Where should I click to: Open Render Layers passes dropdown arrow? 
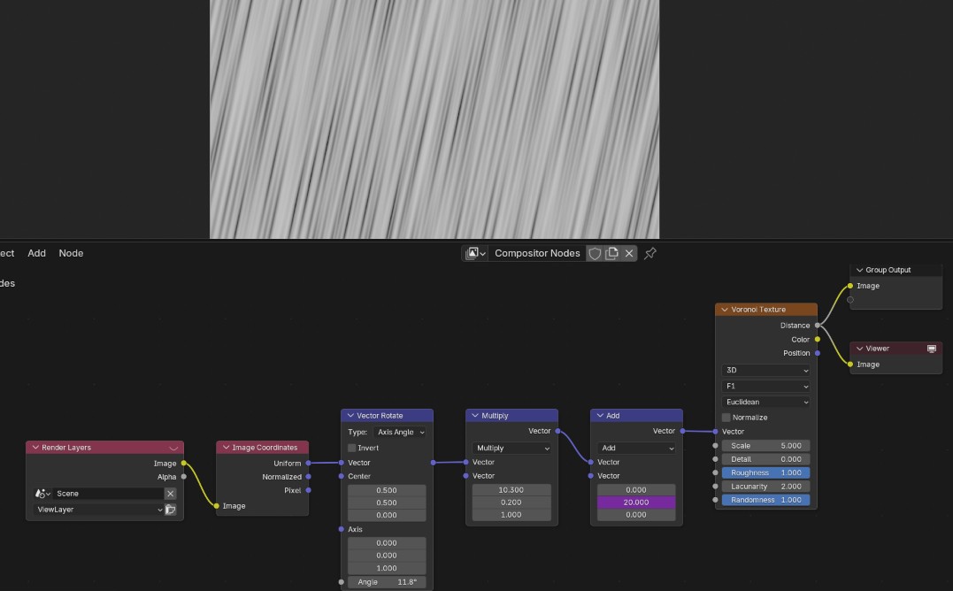(x=173, y=449)
